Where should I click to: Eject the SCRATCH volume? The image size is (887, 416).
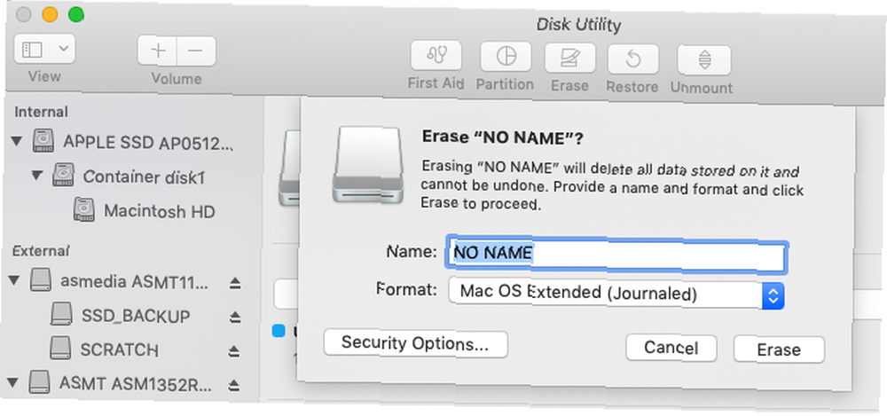[235, 351]
